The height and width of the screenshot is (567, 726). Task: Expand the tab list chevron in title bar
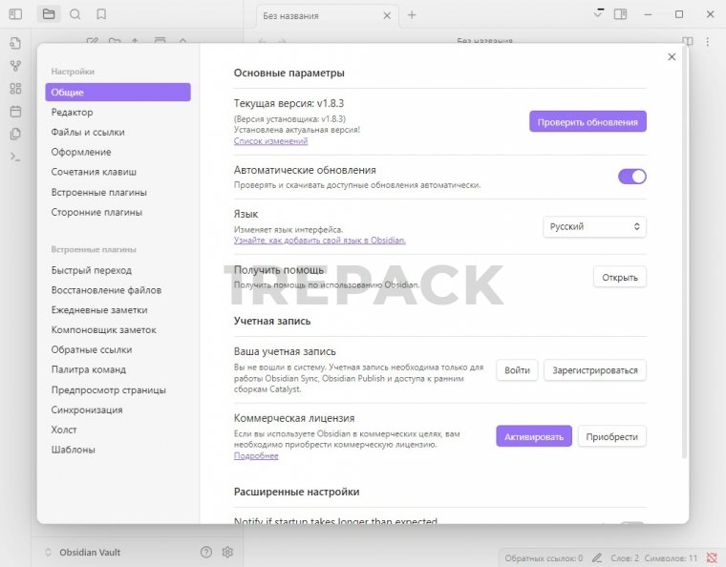coord(598,14)
